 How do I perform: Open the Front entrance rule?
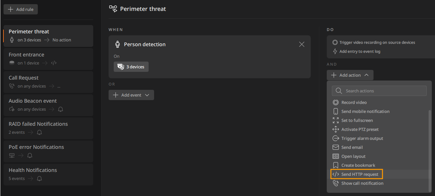click(x=48, y=59)
